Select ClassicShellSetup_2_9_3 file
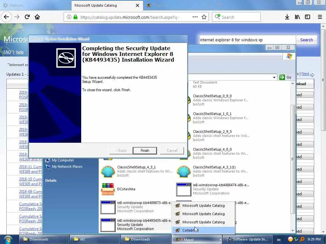326x244 pixels. [212, 132]
